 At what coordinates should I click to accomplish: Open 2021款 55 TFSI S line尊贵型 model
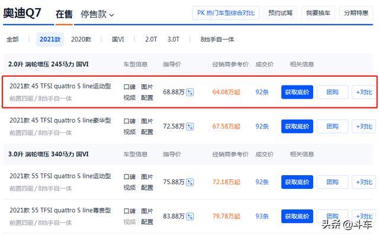[60, 210]
